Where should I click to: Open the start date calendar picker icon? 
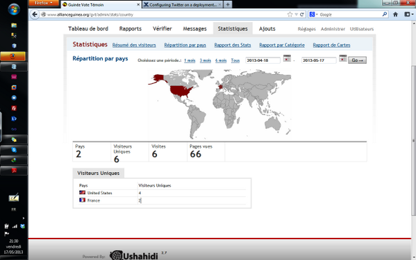click(x=287, y=58)
